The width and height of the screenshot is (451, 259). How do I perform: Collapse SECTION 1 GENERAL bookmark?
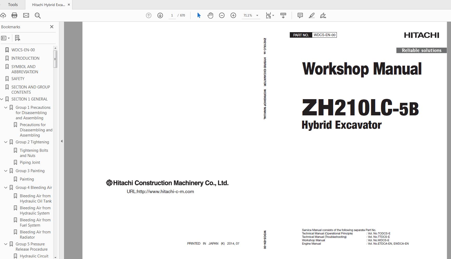click(2, 99)
